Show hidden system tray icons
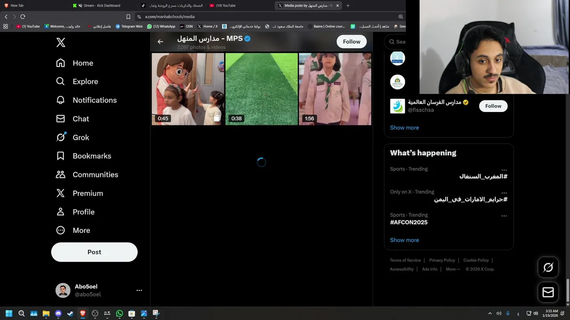 [x=490, y=313]
